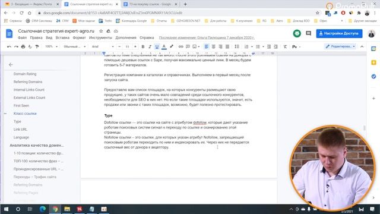
Task: Undo the last edit
Action: (x=9, y=46)
